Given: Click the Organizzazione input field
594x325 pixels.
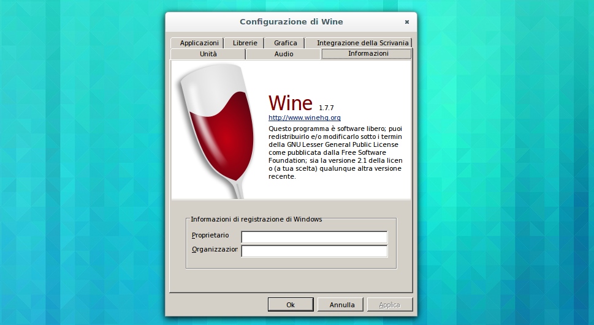Looking at the screenshot, I should (314, 251).
